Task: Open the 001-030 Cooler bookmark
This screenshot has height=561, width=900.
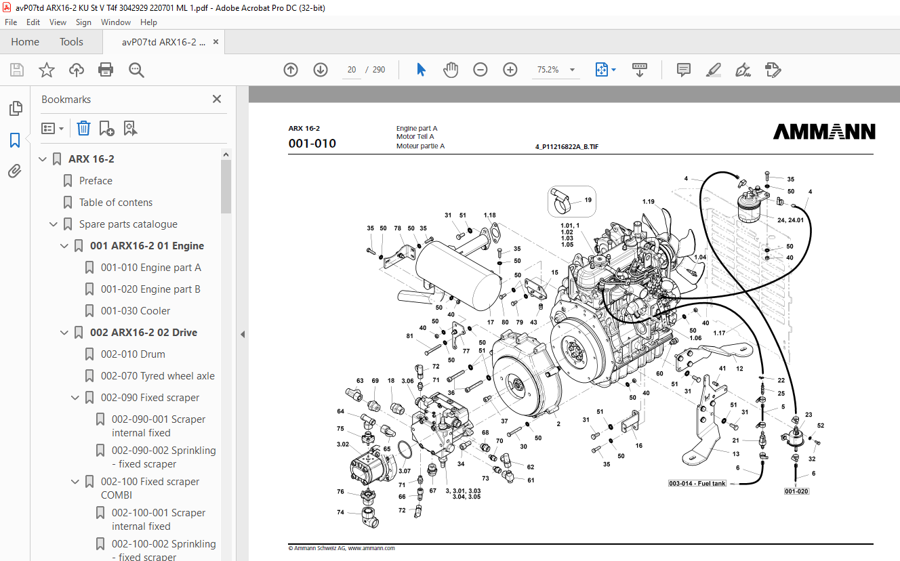Action: tap(136, 311)
